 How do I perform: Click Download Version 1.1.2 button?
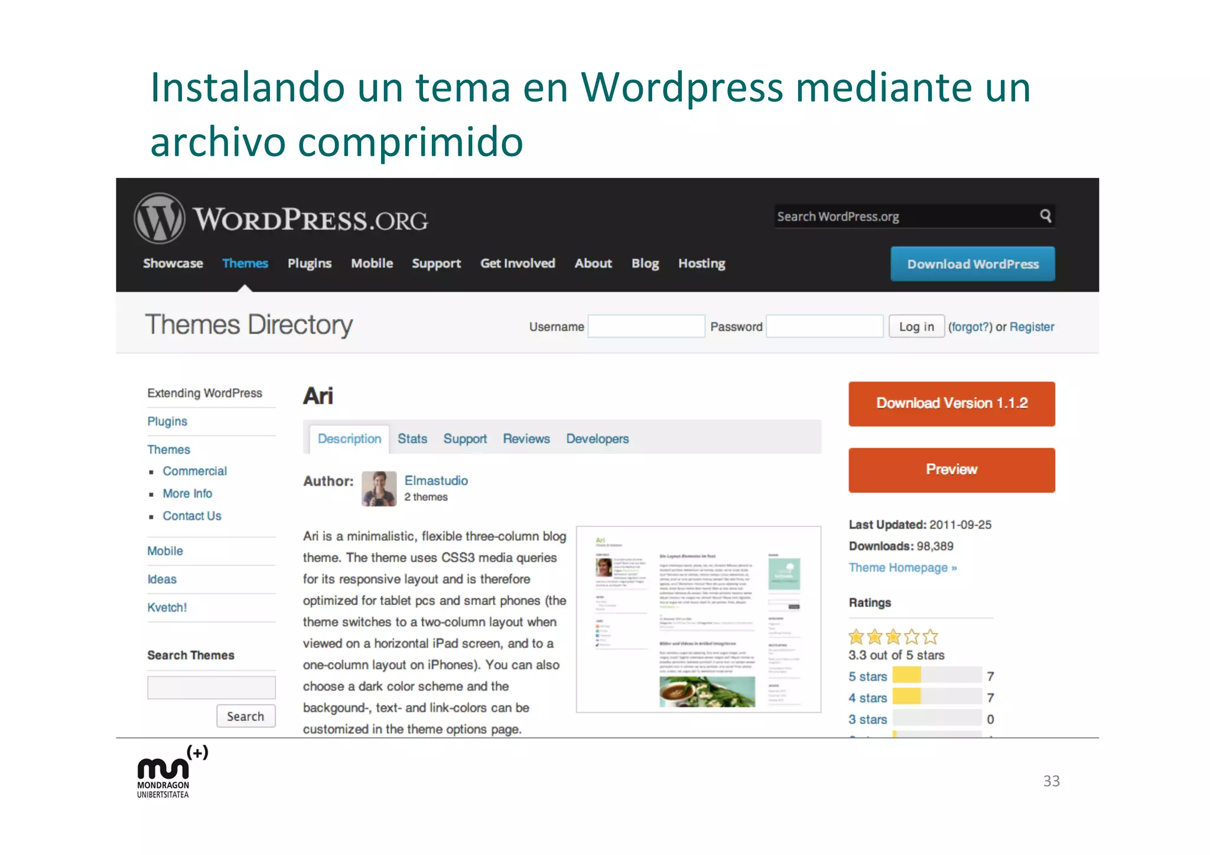pyautogui.click(x=952, y=404)
